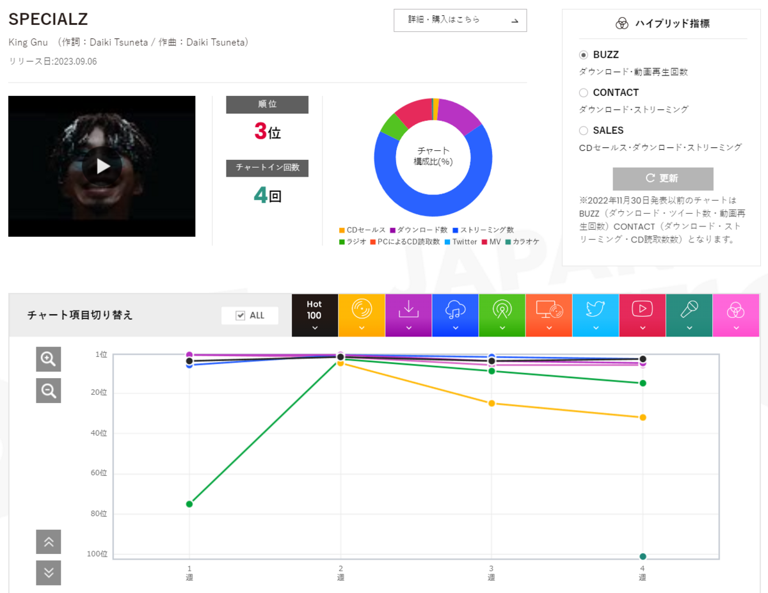This screenshot has height=593, width=768.
Task: Click the ダウンロード数 legend entry
Action: point(419,230)
